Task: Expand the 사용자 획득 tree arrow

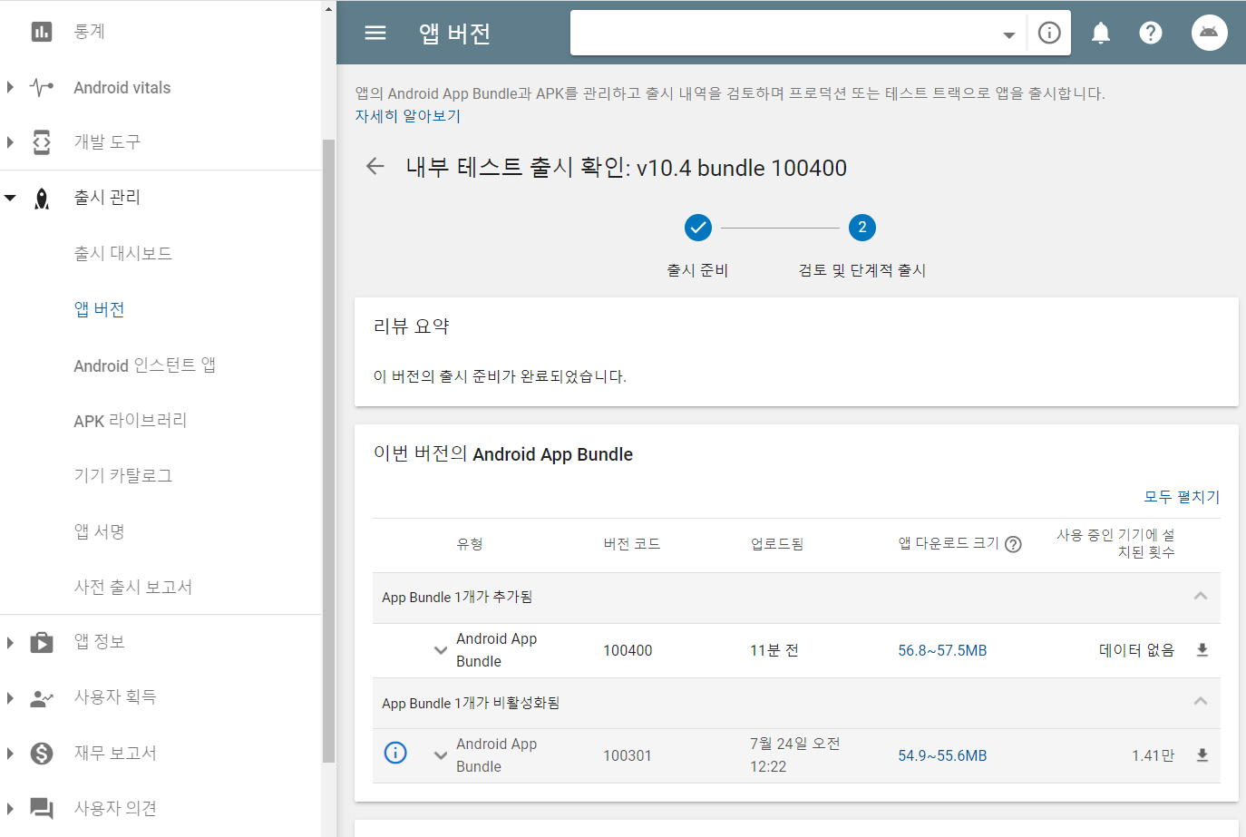Action: 10,698
